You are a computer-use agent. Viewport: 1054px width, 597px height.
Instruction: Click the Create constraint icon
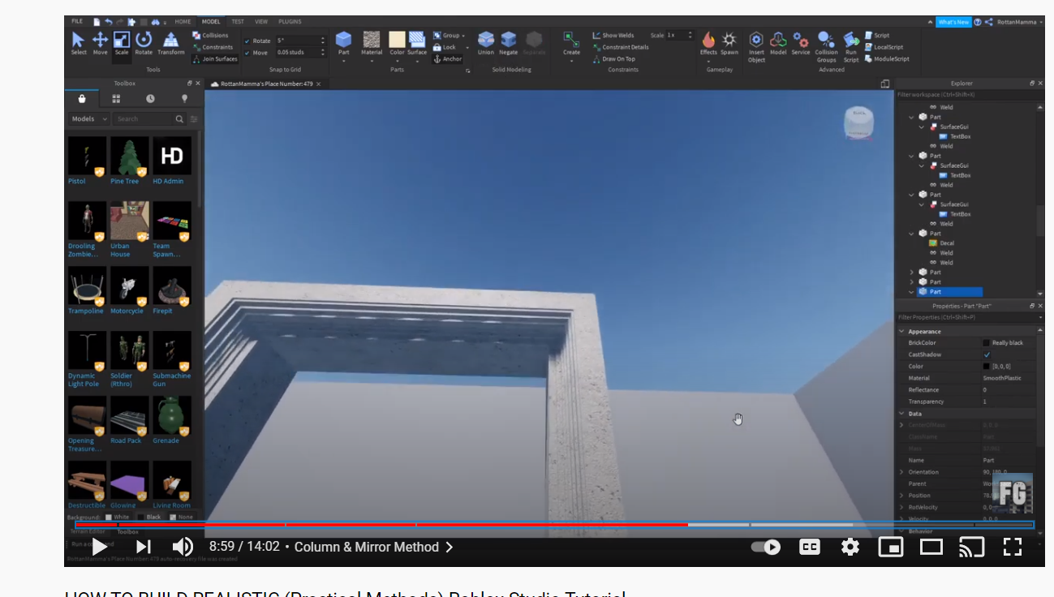pos(571,43)
